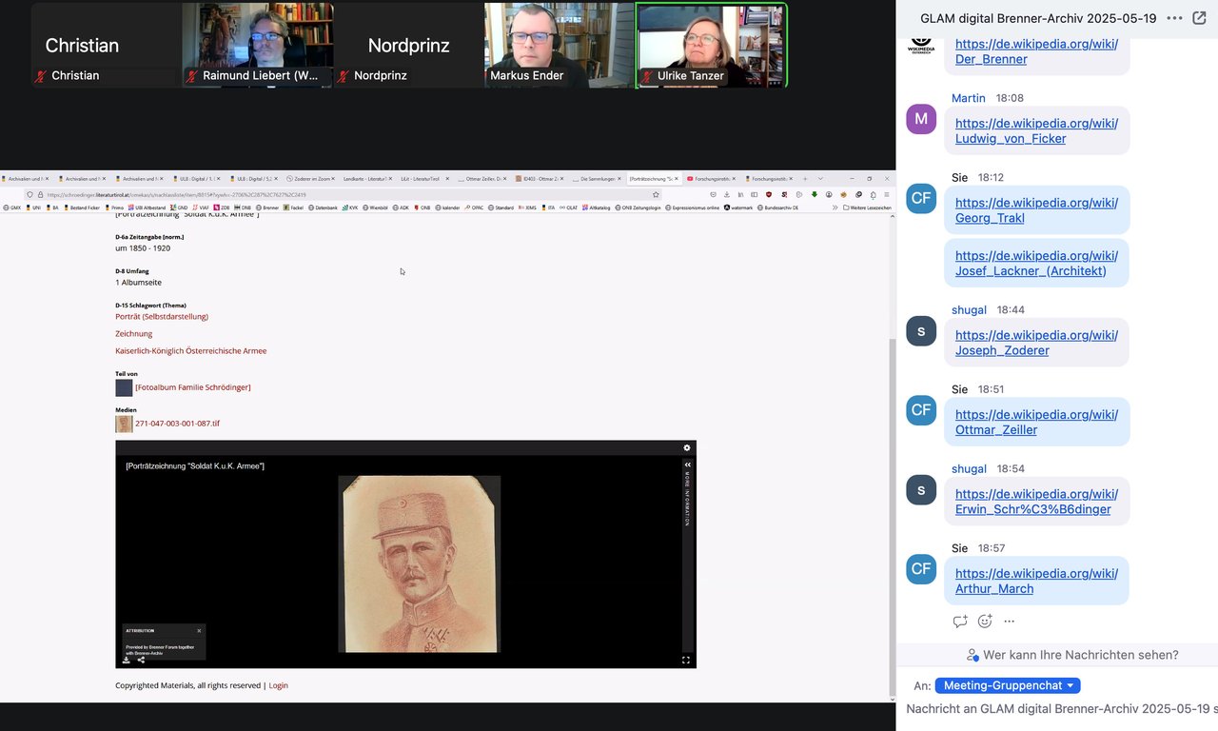Add emoji reaction to last message
Image resolution: width=1218 pixels, height=731 pixels.
tap(985, 622)
